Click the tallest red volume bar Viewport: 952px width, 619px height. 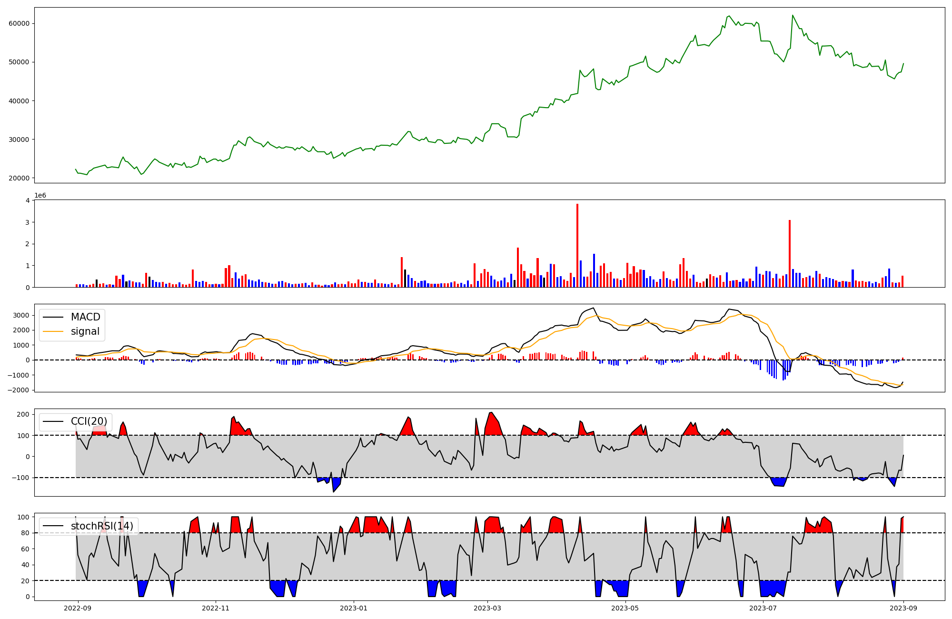pyautogui.click(x=577, y=245)
